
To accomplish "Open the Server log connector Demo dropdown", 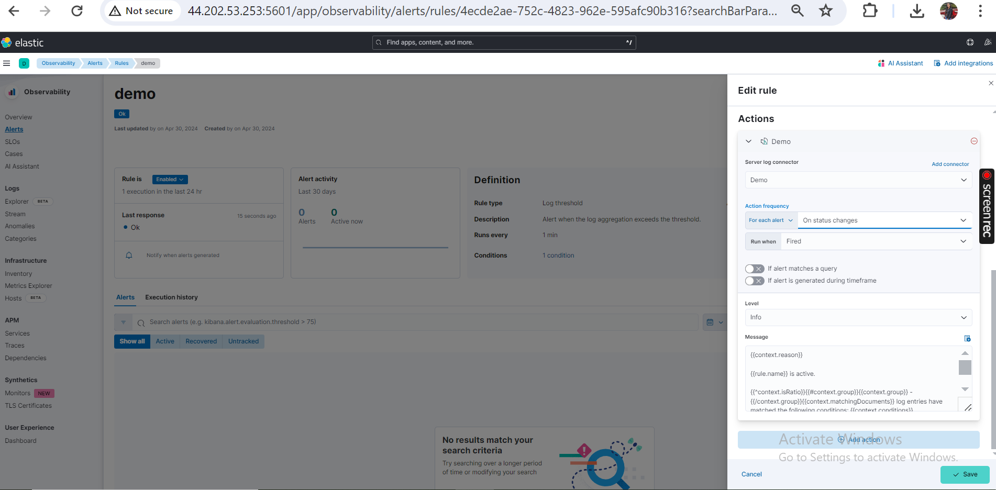I will tap(858, 180).
